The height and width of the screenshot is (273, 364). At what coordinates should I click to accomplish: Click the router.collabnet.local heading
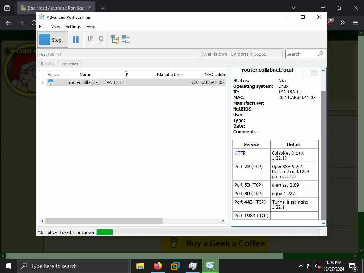pyautogui.click(x=267, y=70)
